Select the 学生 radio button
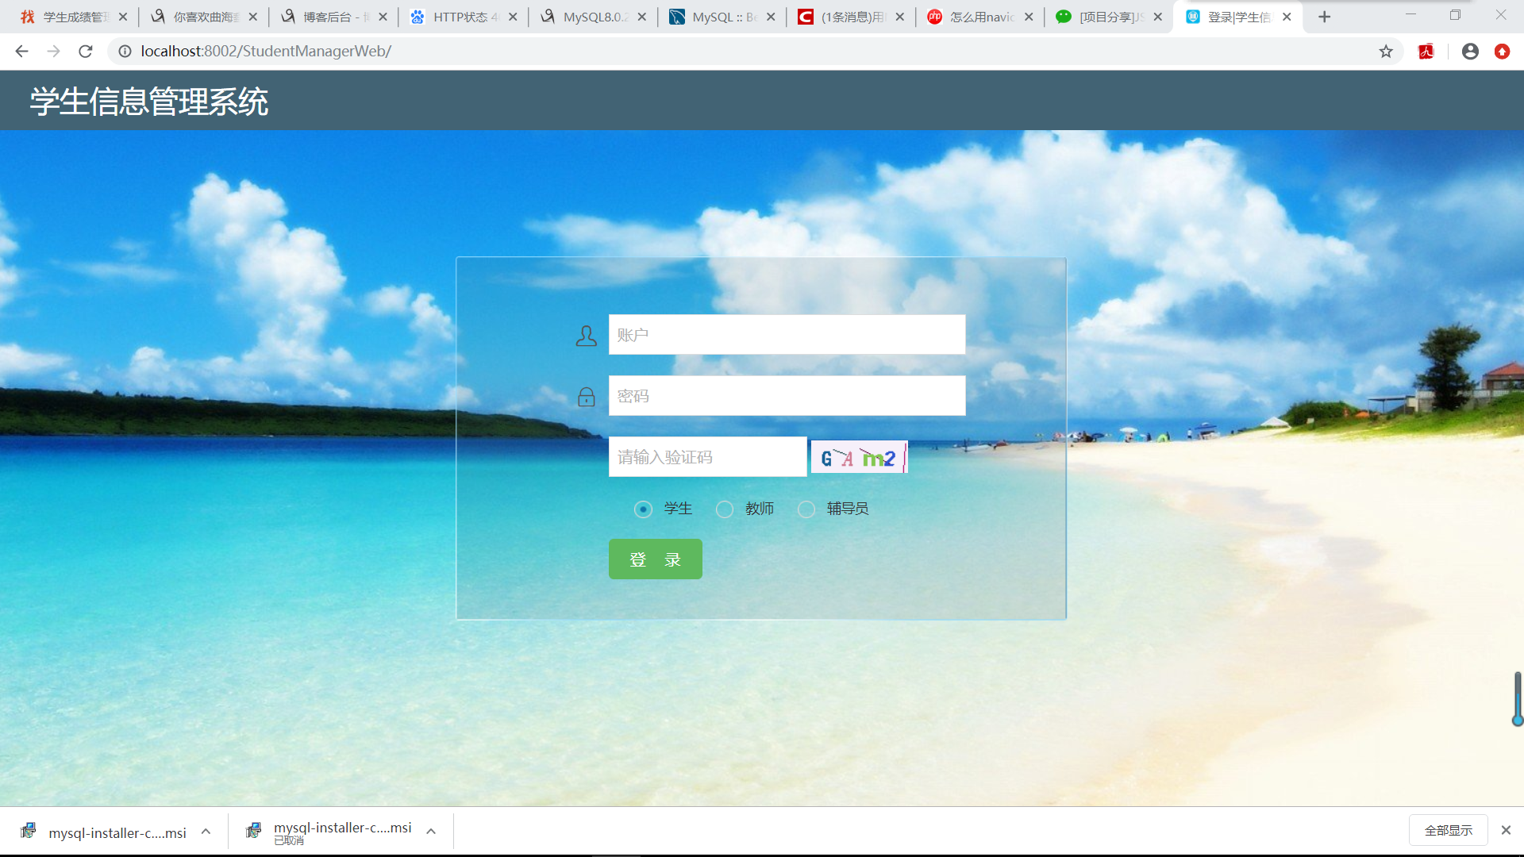Screen dimensions: 1524x857 [643, 509]
